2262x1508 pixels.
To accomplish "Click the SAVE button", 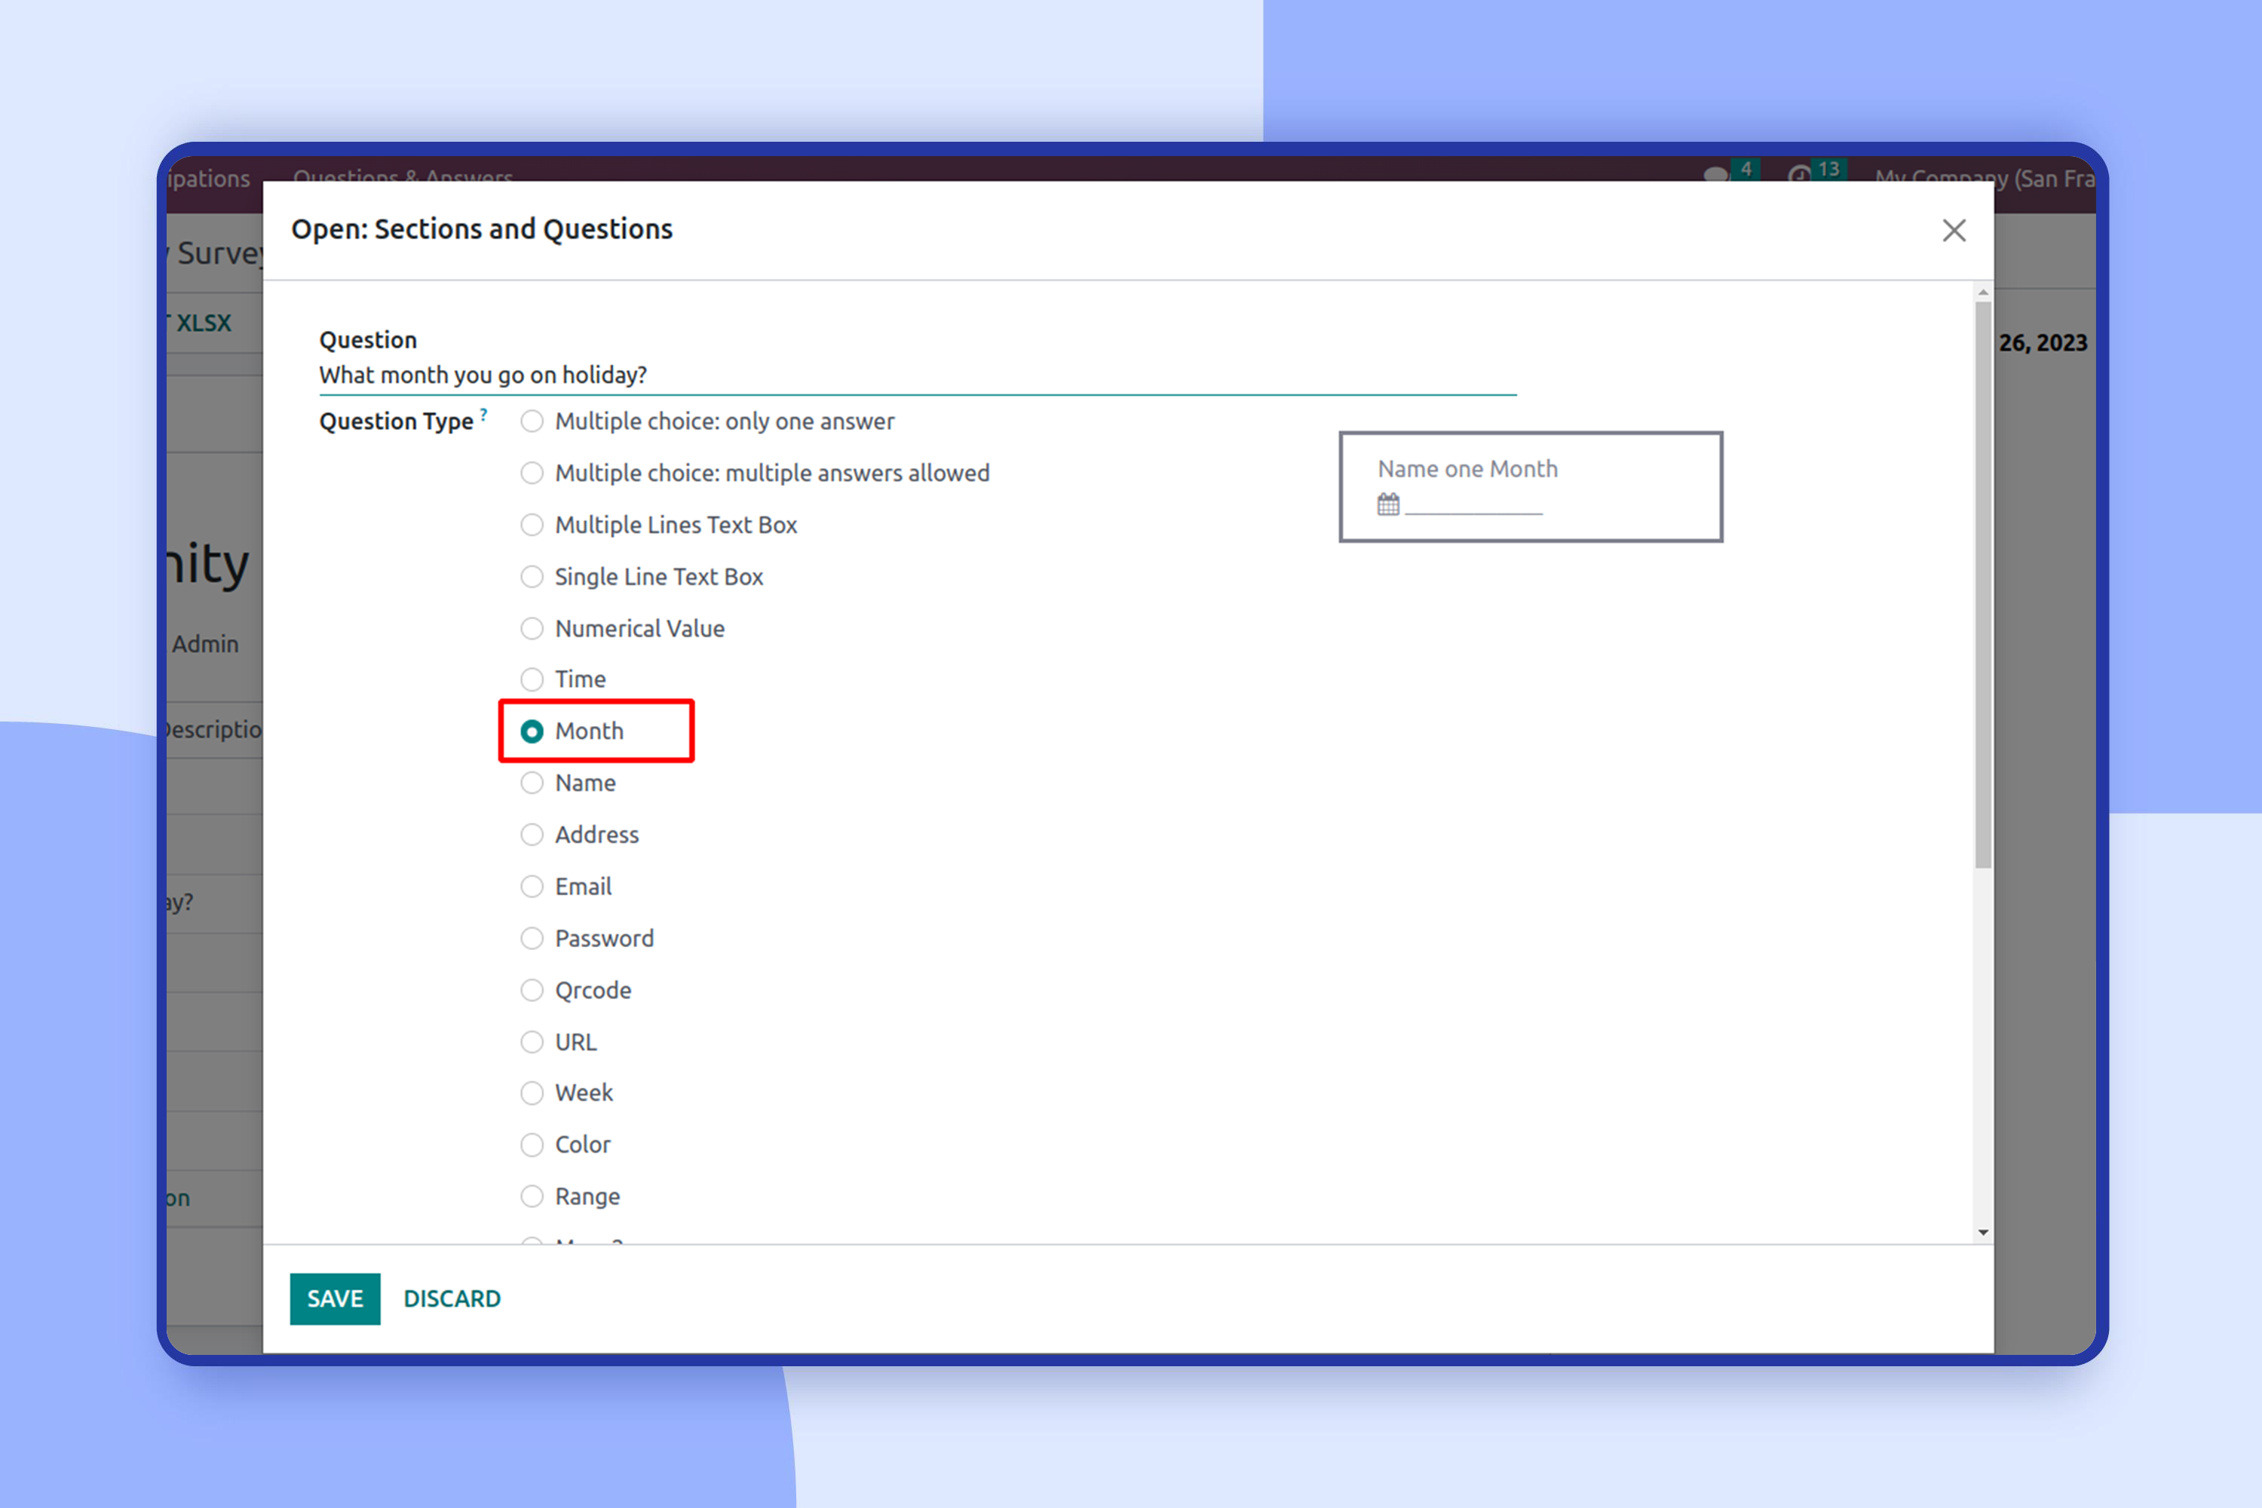I will tap(335, 1298).
